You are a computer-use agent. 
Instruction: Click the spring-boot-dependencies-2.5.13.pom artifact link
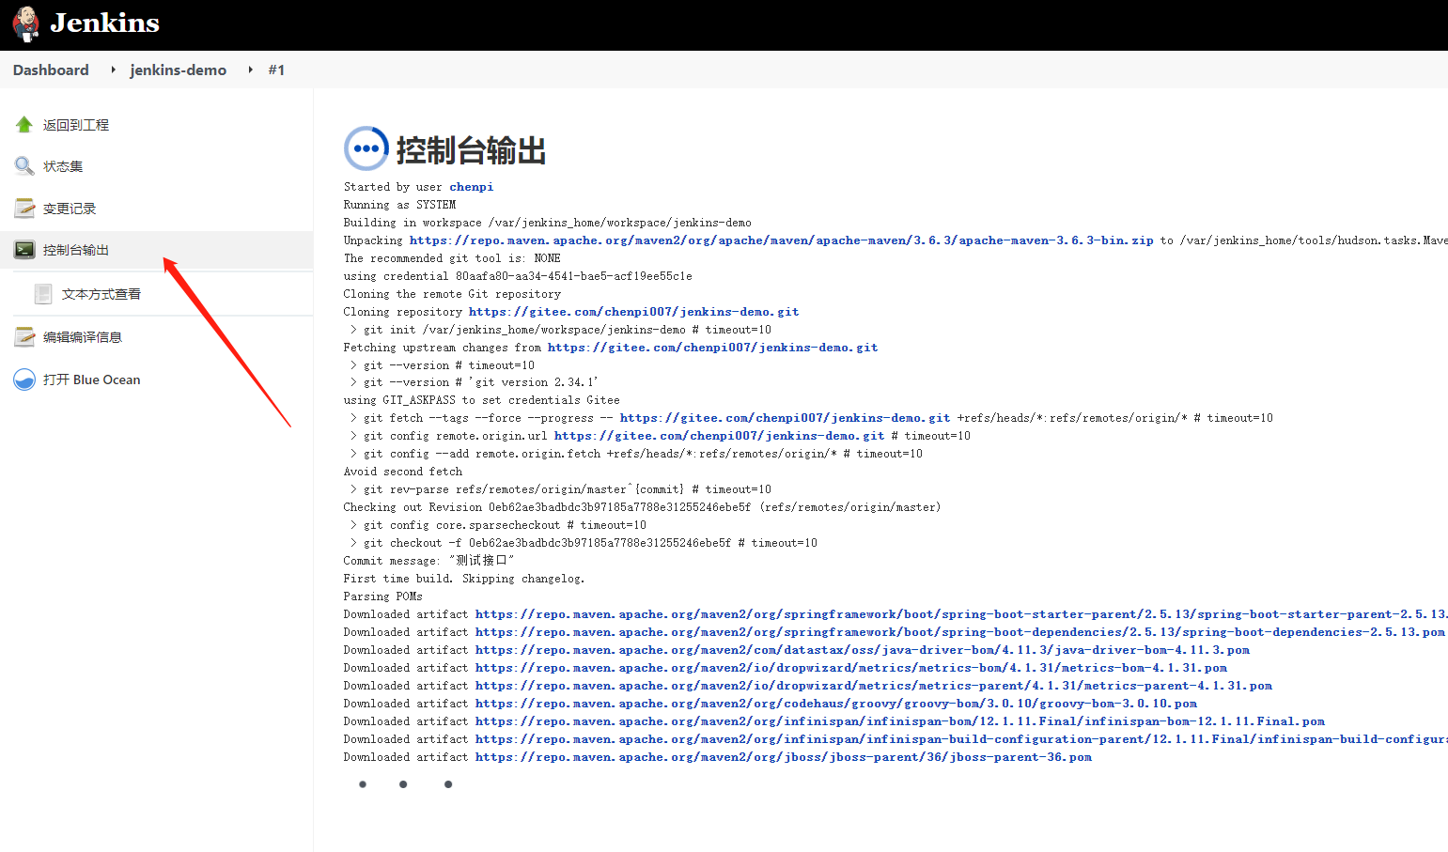940,631
